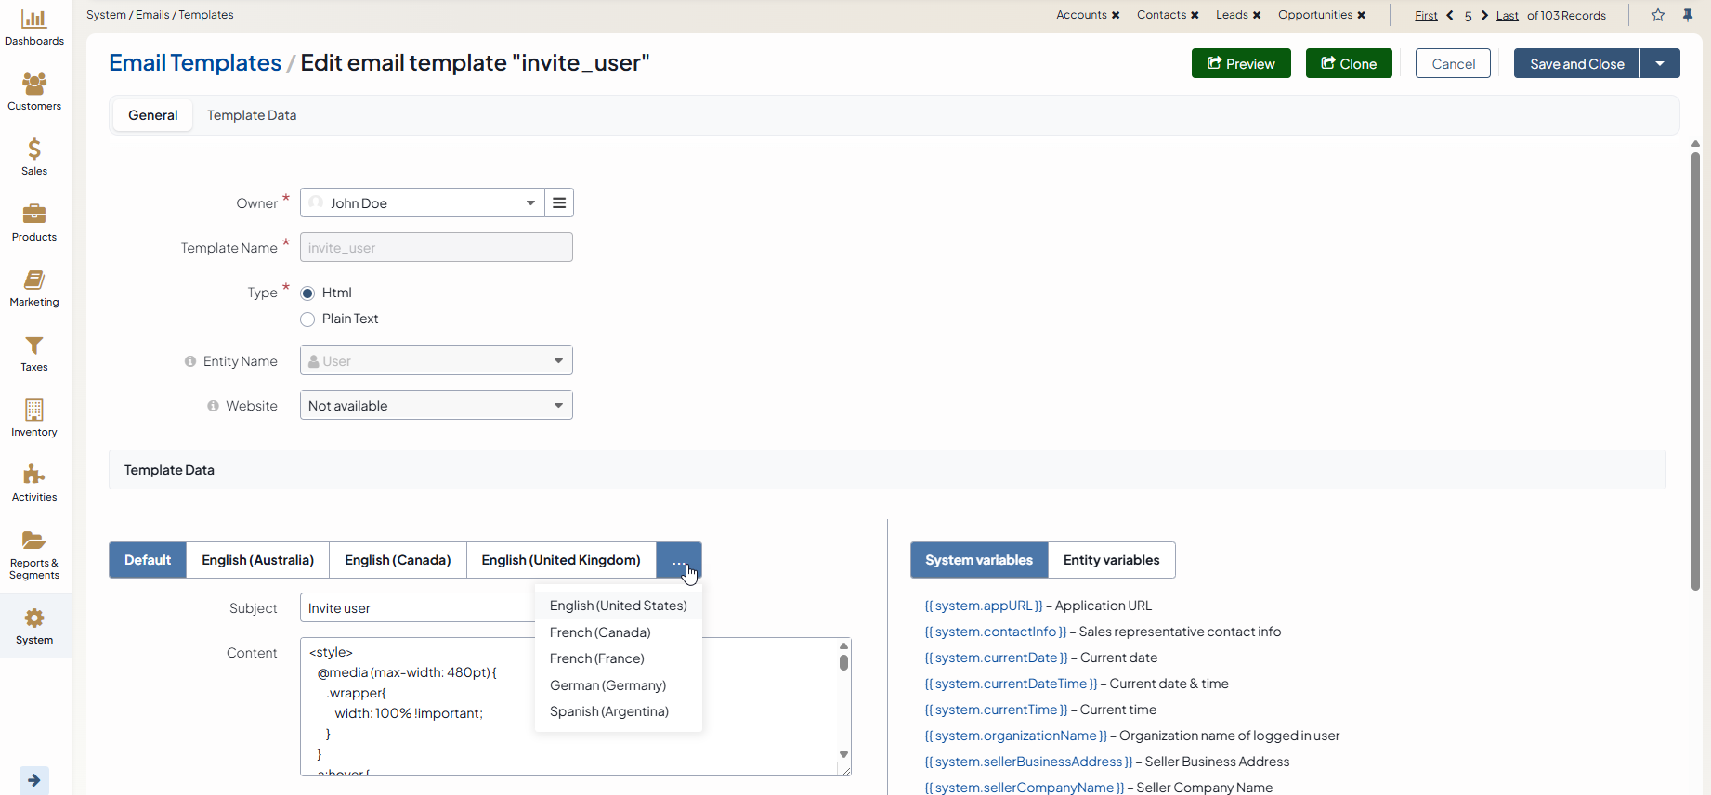Screen dimensions: 1711x795
Task: Select the Html type radio button
Action: [x=307, y=293]
